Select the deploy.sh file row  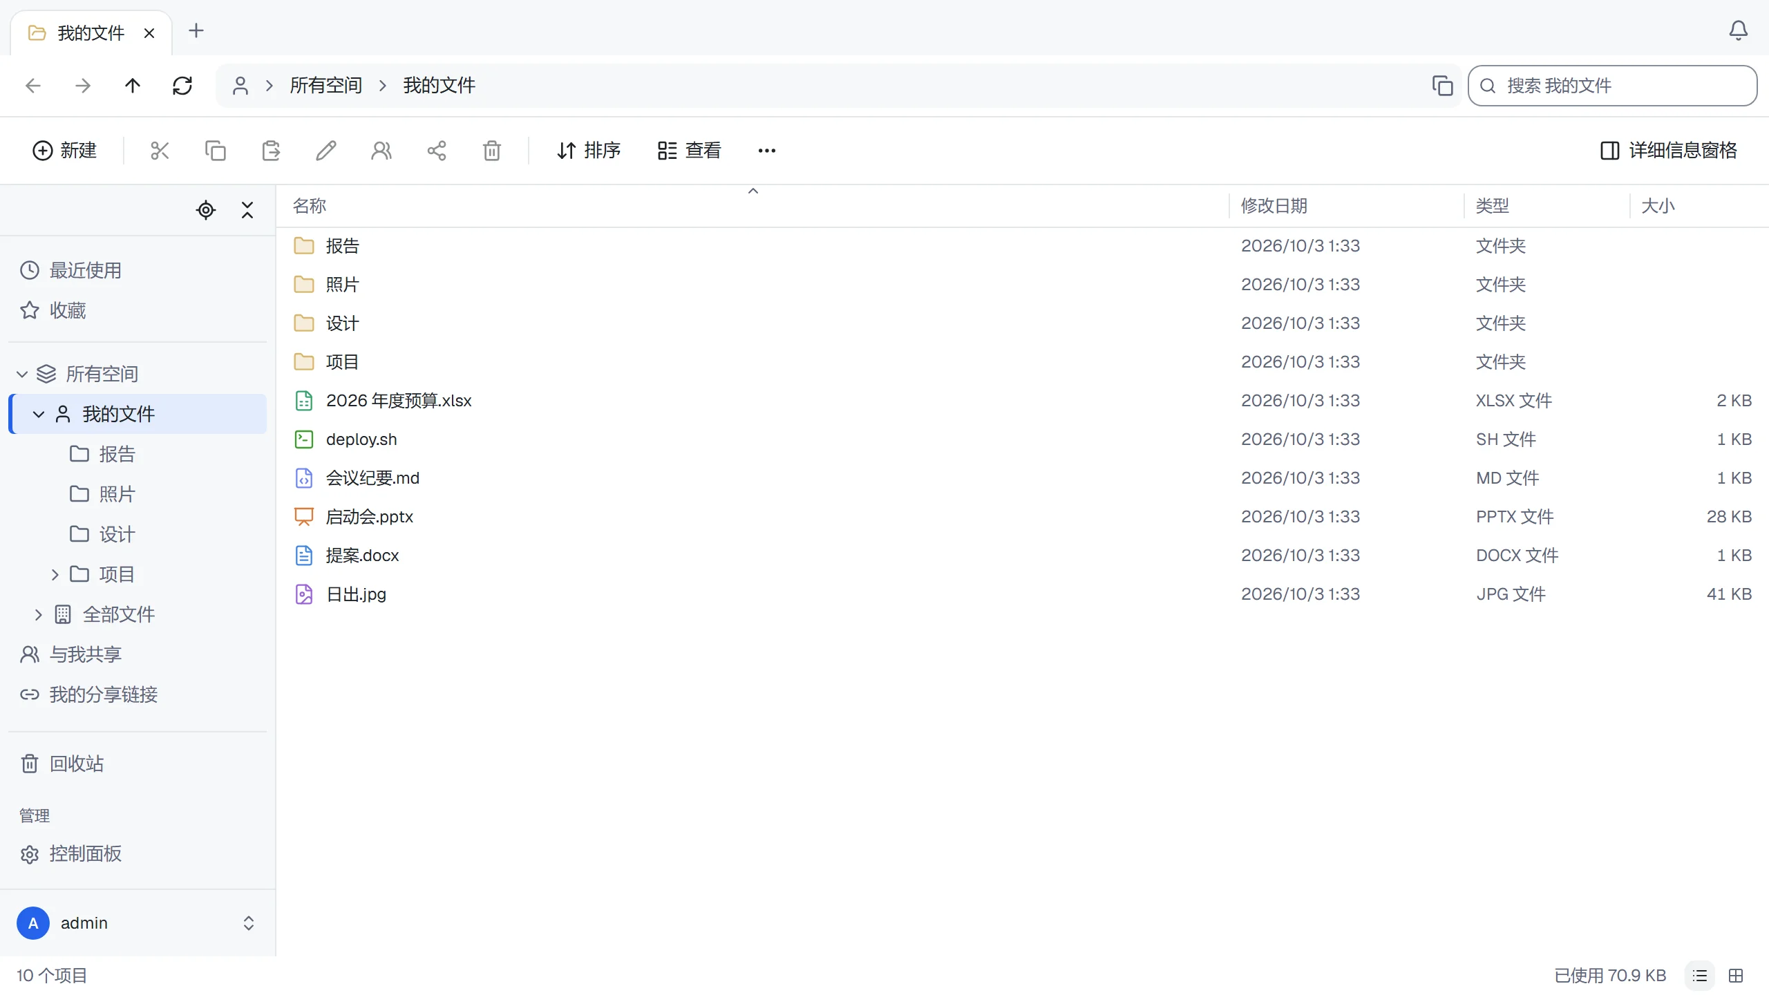(x=1023, y=439)
